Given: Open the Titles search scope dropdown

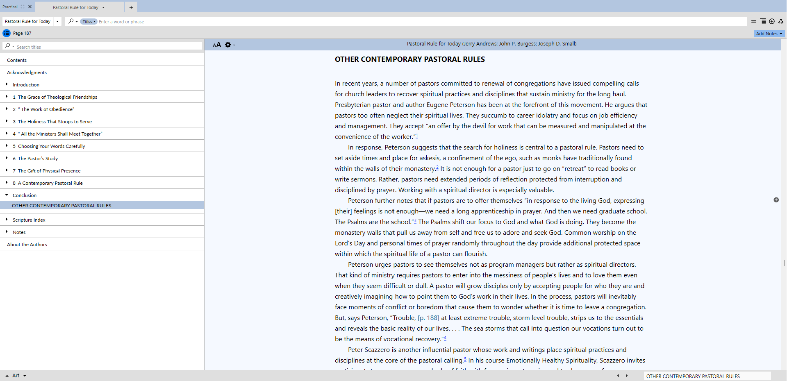Looking at the screenshot, I should point(89,21).
